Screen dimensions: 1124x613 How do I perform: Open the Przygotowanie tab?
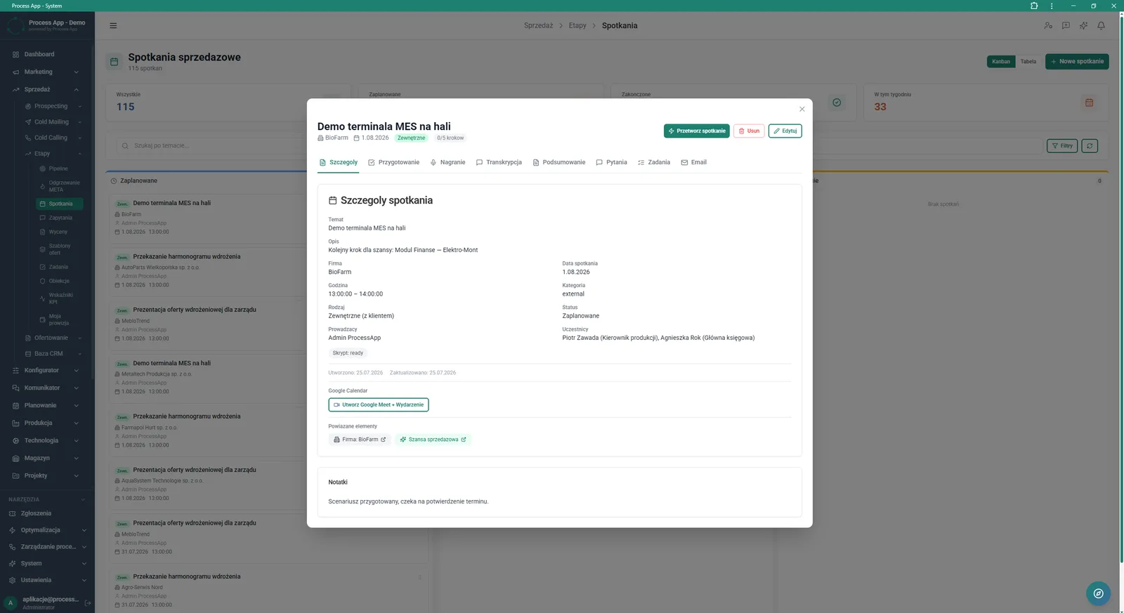[393, 162]
